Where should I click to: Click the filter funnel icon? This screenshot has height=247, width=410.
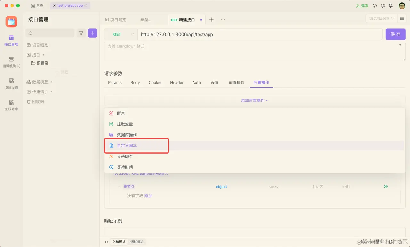(81, 33)
